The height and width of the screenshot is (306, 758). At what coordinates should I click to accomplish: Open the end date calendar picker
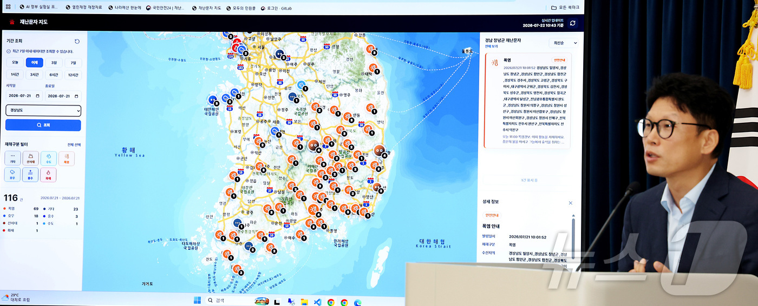click(76, 96)
